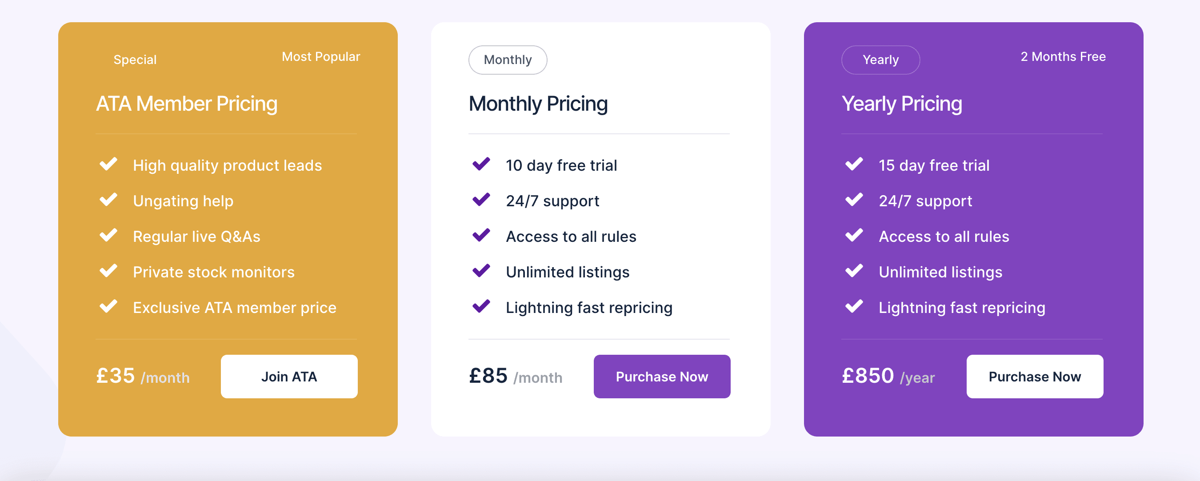Click checkmark beside 15 day free trial
This screenshot has width=1200, height=481.
tap(854, 164)
